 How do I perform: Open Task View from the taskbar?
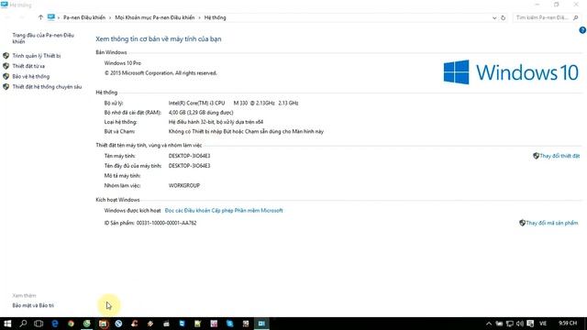(x=39, y=324)
